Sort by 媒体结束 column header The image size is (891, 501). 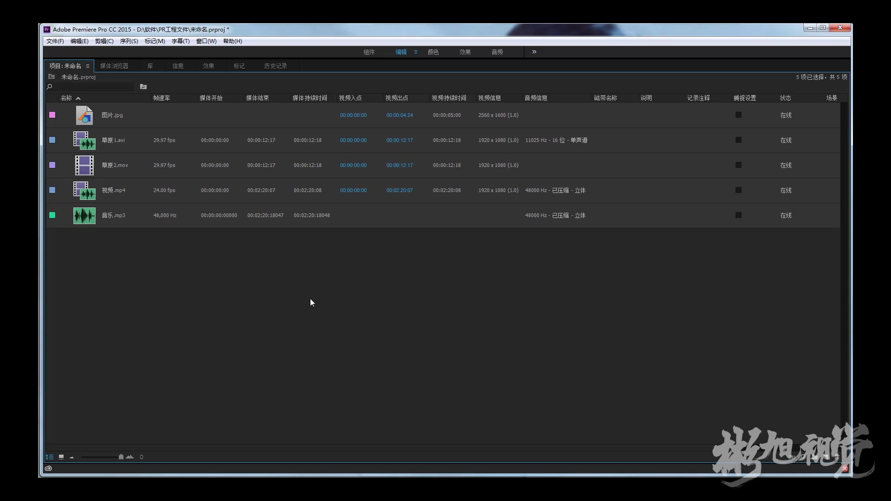258,98
